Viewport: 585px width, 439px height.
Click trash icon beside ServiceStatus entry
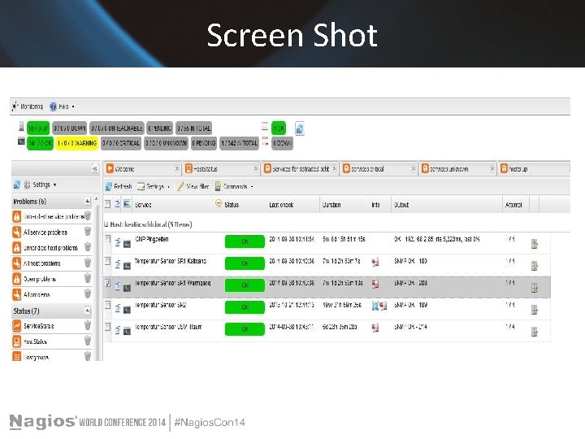88,324
